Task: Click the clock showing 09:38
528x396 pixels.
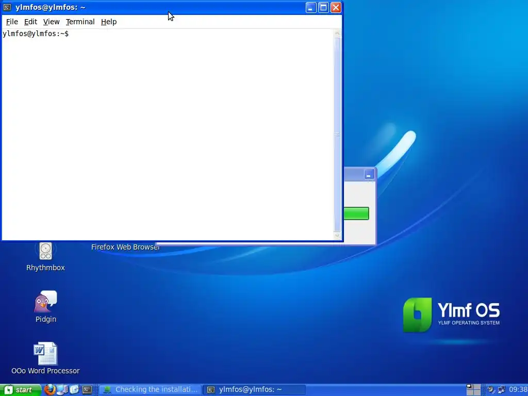Action: pos(518,390)
